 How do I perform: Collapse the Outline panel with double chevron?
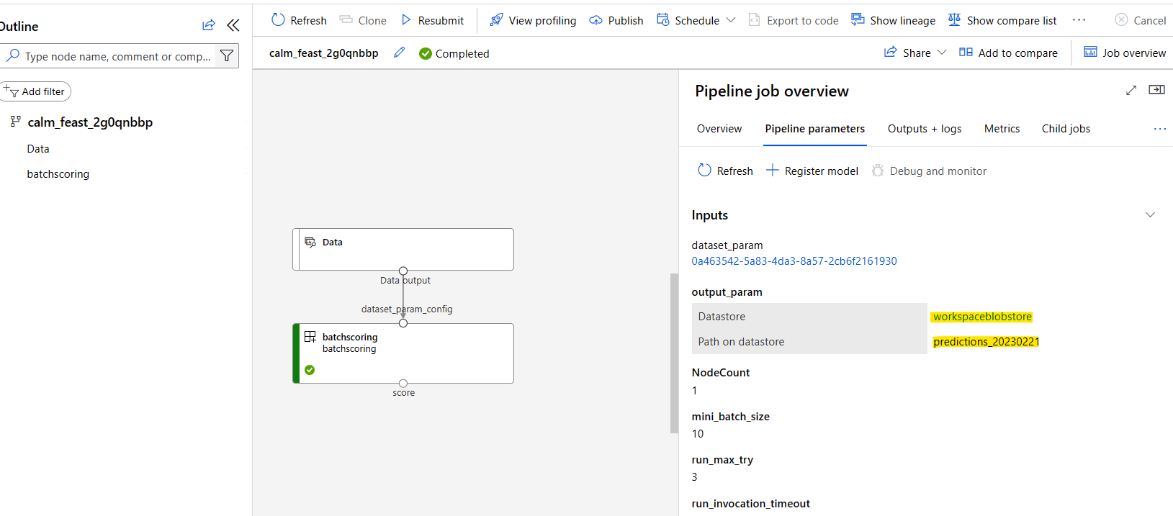click(233, 25)
